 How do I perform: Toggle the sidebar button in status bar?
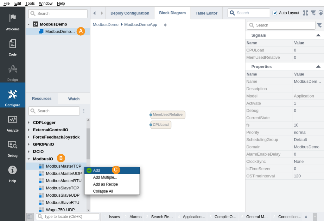pos(30,217)
